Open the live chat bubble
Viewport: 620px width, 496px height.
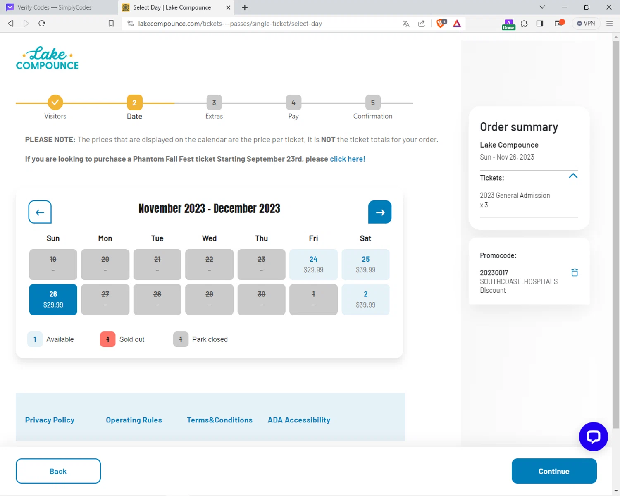(x=593, y=436)
